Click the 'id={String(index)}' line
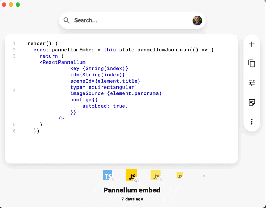 pyautogui.click(x=98, y=75)
